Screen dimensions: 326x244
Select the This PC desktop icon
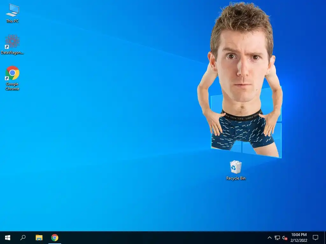coord(12,13)
